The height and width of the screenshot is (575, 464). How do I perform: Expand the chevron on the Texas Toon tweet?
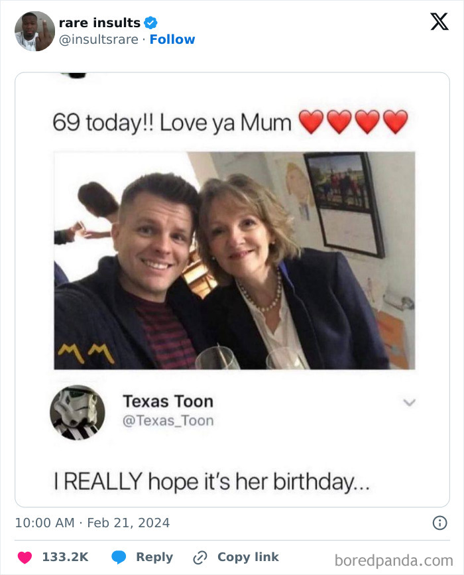click(x=410, y=403)
